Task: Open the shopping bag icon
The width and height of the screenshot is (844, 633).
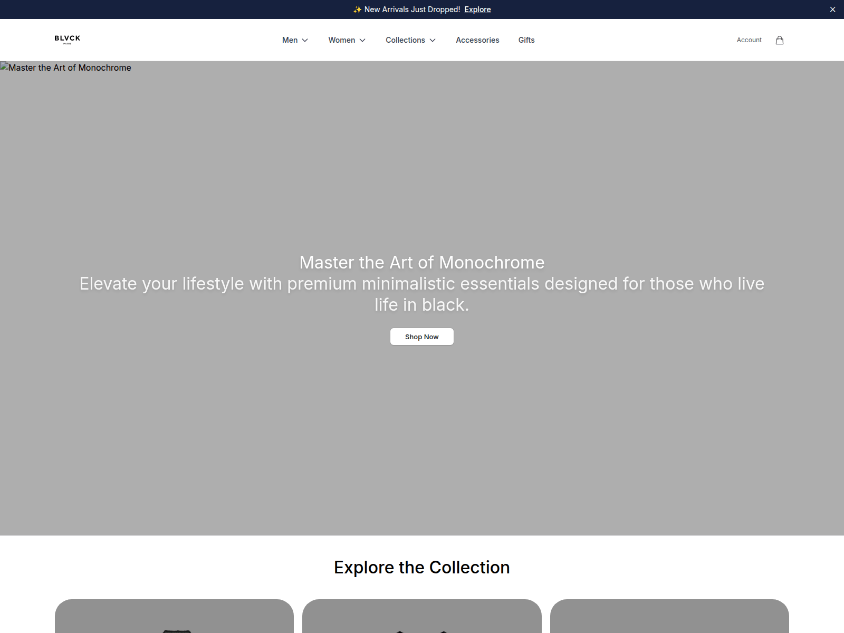Action: [x=780, y=40]
